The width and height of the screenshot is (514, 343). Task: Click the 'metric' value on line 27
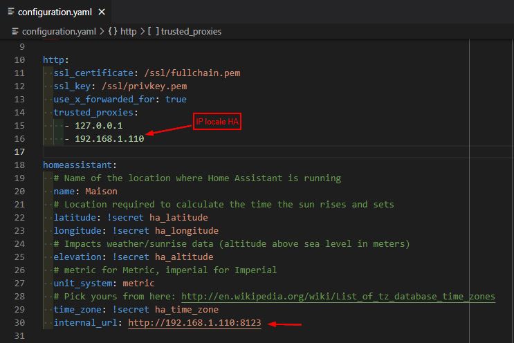[x=138, y=283]
